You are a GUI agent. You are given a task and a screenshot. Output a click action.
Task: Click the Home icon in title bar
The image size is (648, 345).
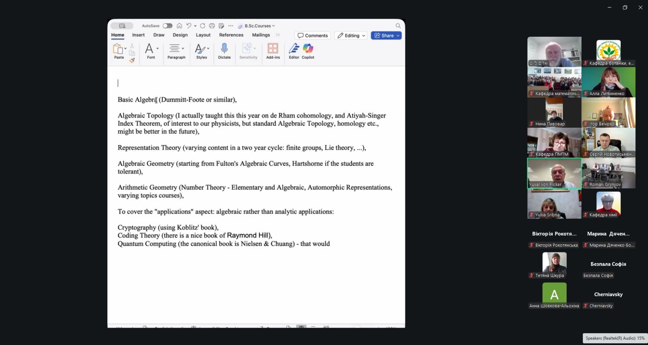point(179,26)
